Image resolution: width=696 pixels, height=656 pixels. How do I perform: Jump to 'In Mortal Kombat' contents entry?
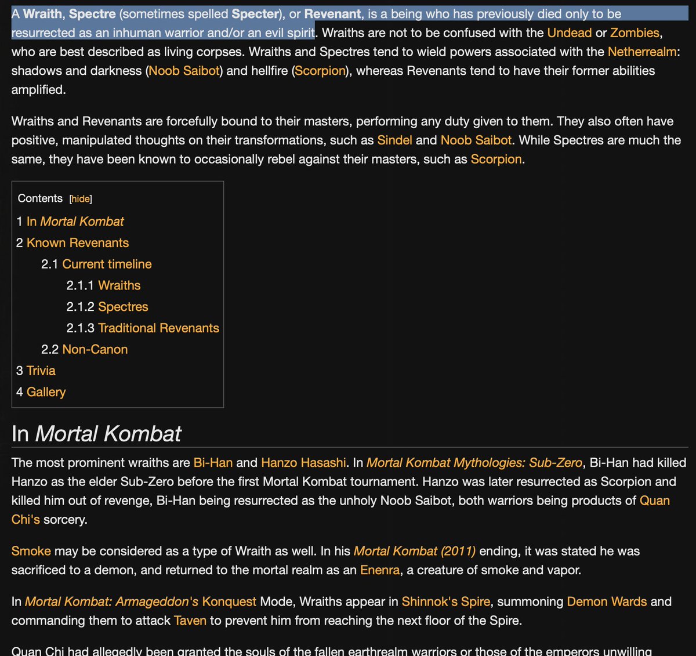[x=75, y=222]
